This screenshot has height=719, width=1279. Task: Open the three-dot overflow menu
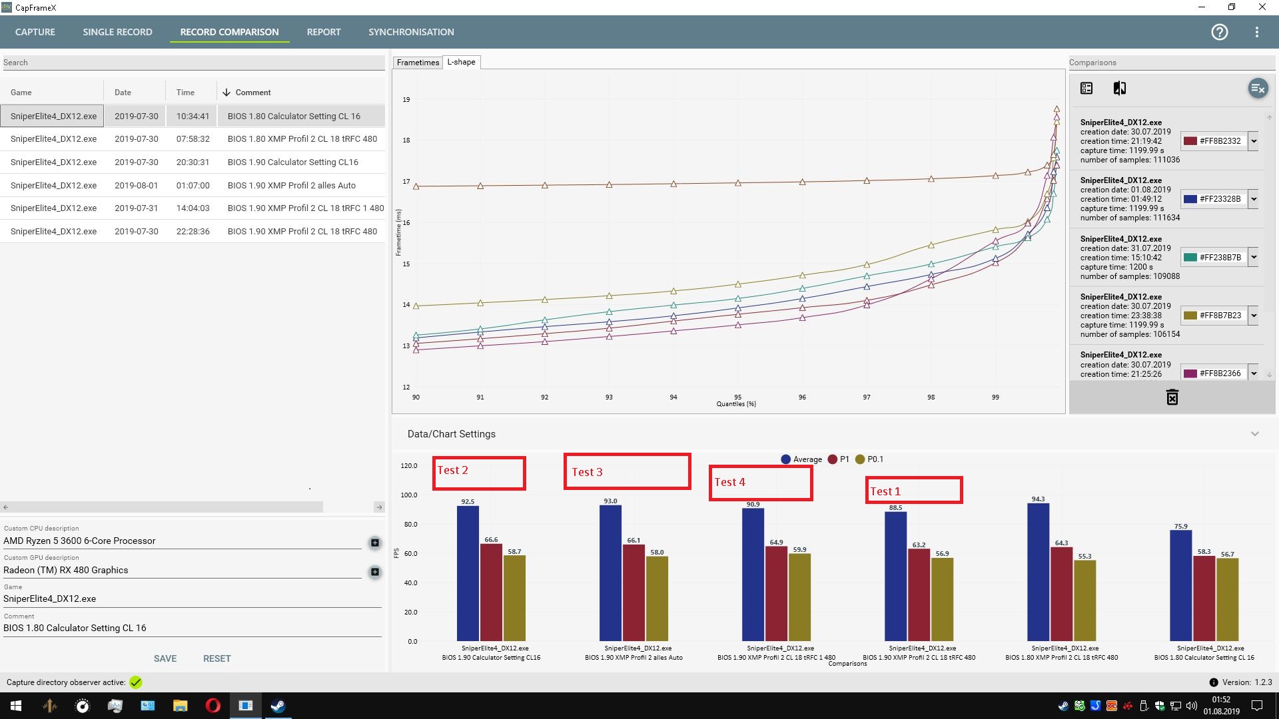coord(1256,32)
